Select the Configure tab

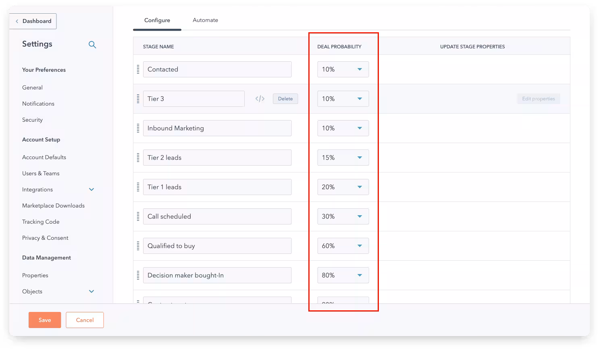coord(157,21)
